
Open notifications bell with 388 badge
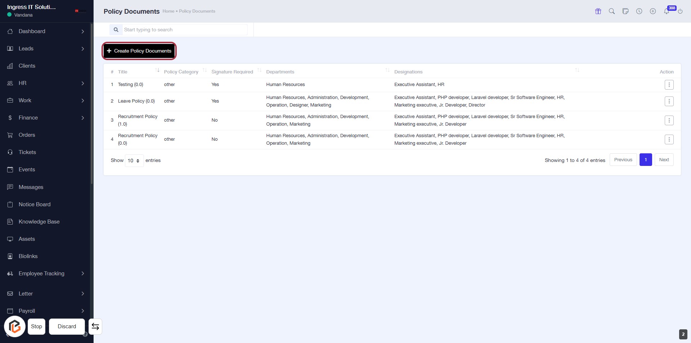[667, 11]
